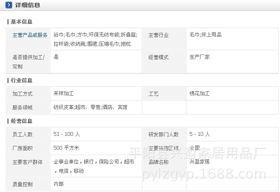
Task: Click the 毛巾;床上用品 value text
Action: (205, 35)
